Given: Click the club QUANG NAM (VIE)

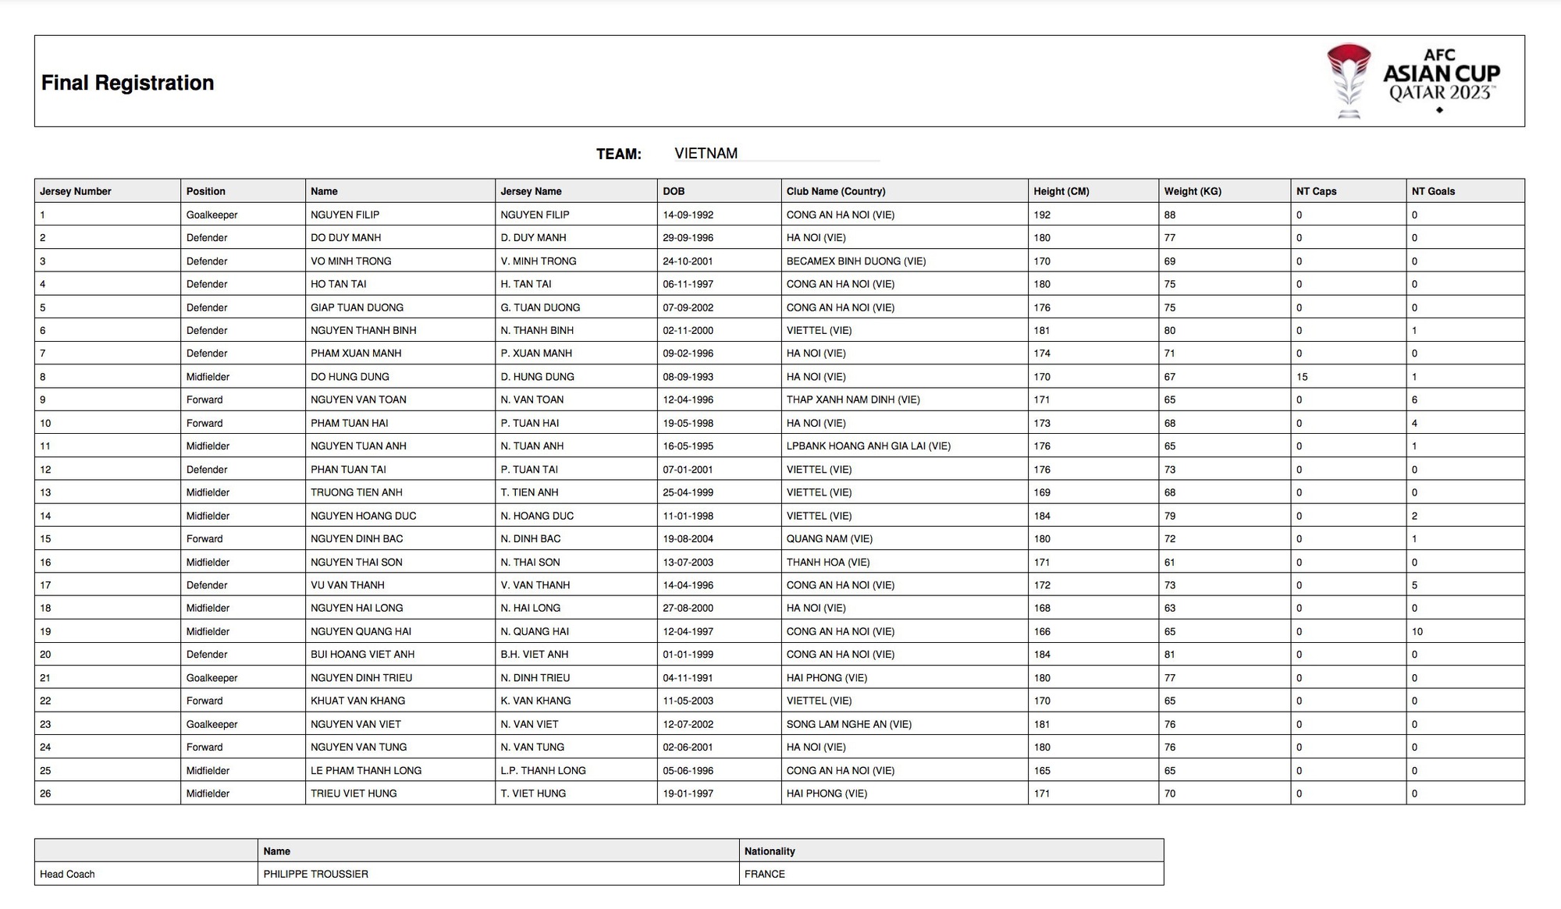Looking at the screenshot, I should tap(830, 538).
